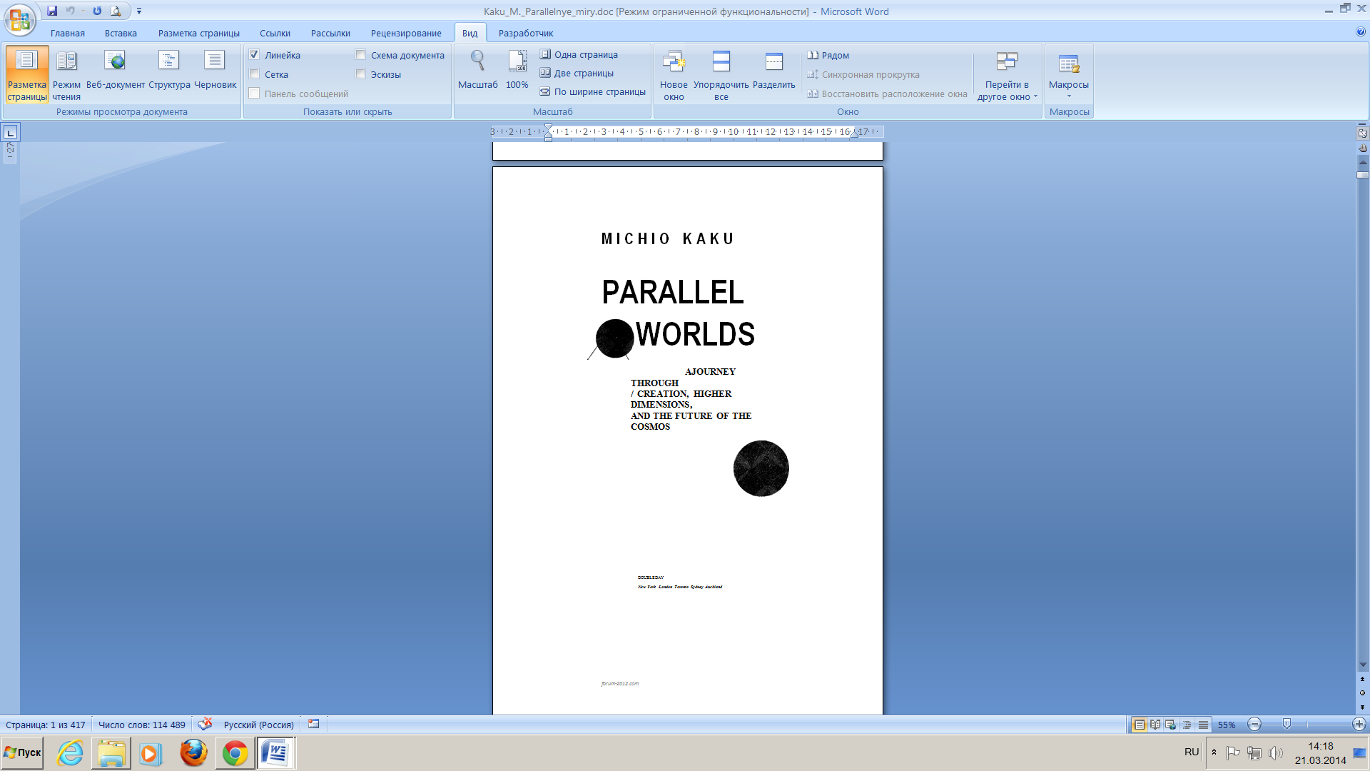Launch Firefox from taskbar
The image size is (1370, 771).
[193, 753]
